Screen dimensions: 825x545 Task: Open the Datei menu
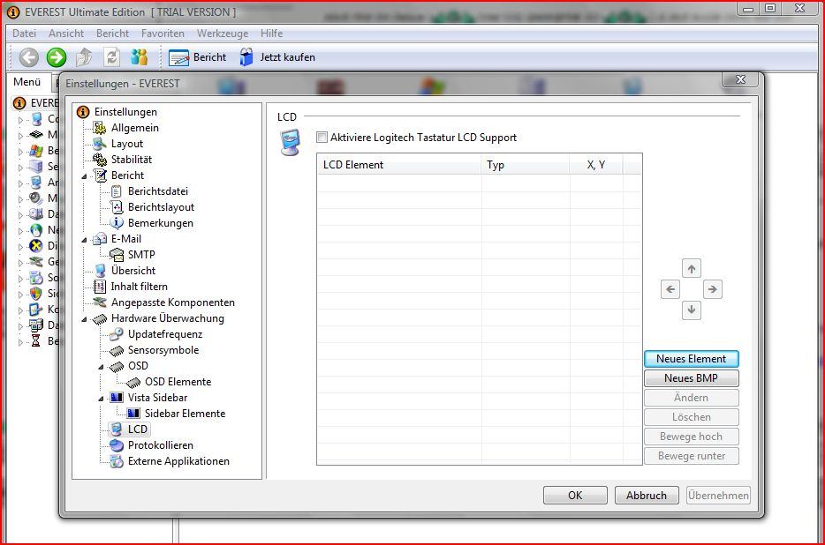24,34
